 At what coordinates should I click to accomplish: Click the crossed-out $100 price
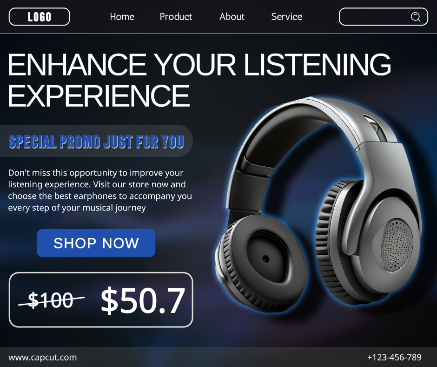pos(51,300)
